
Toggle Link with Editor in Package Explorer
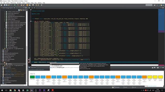point(21,10)
